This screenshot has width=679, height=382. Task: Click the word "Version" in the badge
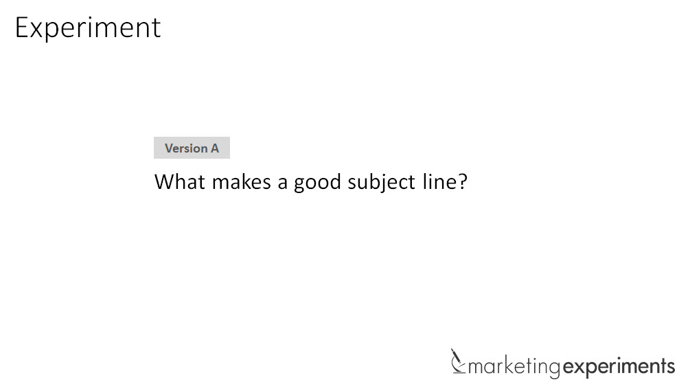[186, 148]
